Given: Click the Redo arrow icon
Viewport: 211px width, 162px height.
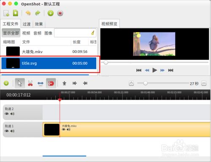Looking at the screenshot, I should pos(38,13).
